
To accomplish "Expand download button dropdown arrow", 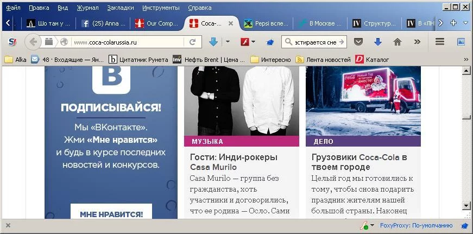I will (228, 42).
